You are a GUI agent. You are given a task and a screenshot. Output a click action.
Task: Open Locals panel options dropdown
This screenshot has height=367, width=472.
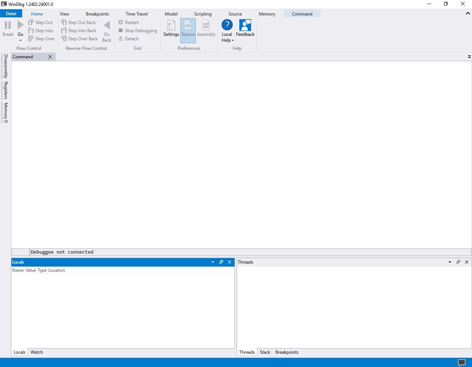(212, 262)
